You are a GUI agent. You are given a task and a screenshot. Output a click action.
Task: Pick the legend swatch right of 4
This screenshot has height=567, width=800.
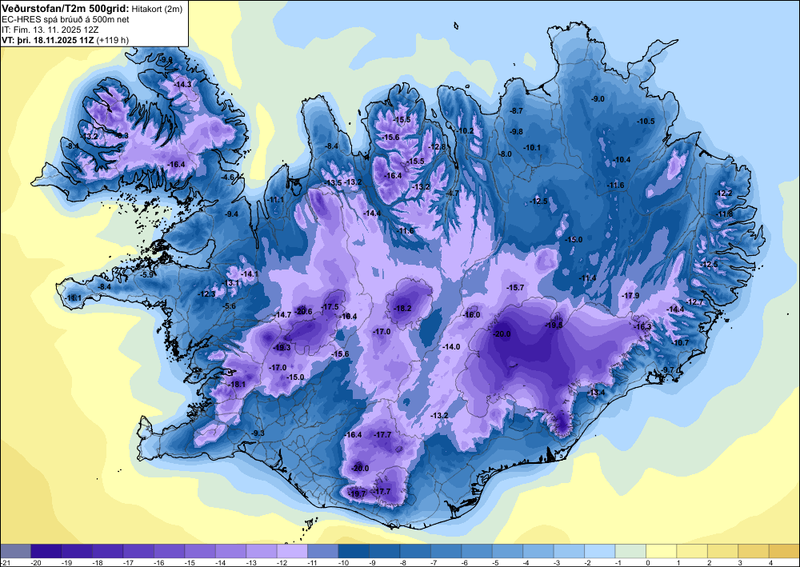point(784,551)
